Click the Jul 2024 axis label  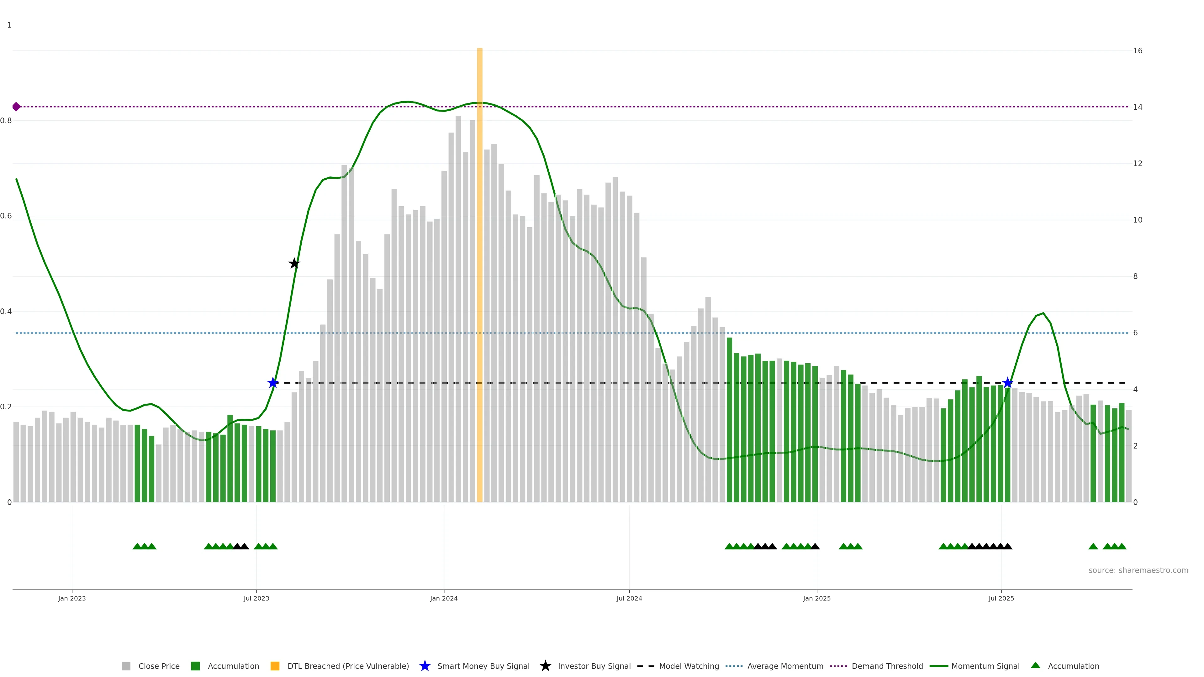pyautogui.click(x=629, y=599)
